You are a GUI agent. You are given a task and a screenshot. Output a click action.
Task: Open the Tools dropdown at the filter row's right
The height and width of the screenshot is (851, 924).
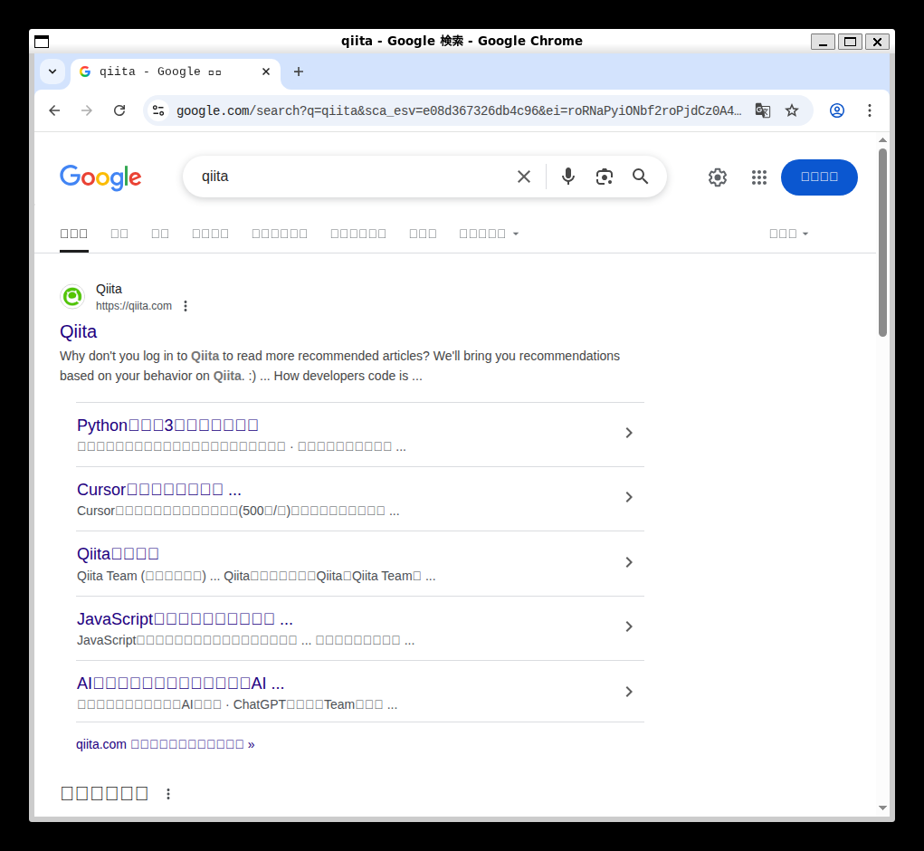click(788, 233)
